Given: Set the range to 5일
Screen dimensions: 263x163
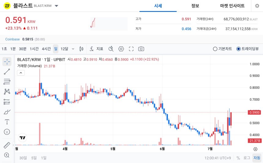Looking at the screenshot, I should 34,158.
